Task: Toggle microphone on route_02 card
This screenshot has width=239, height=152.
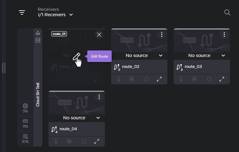Action: click(119, 79)
